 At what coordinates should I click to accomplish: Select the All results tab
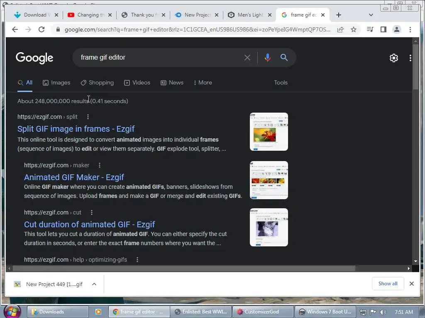[25, 83]
